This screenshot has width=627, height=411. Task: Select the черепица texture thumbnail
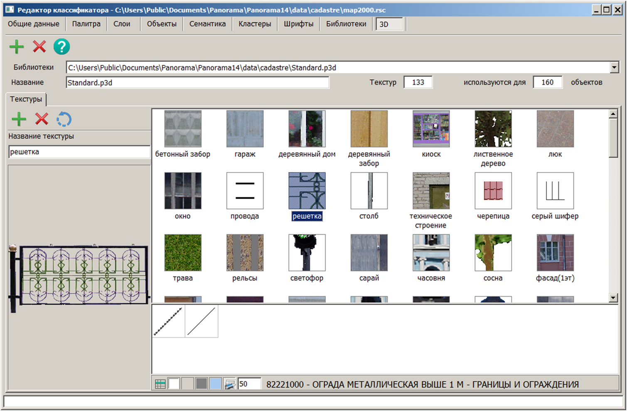pyautogui.click(x=493, y=191)
